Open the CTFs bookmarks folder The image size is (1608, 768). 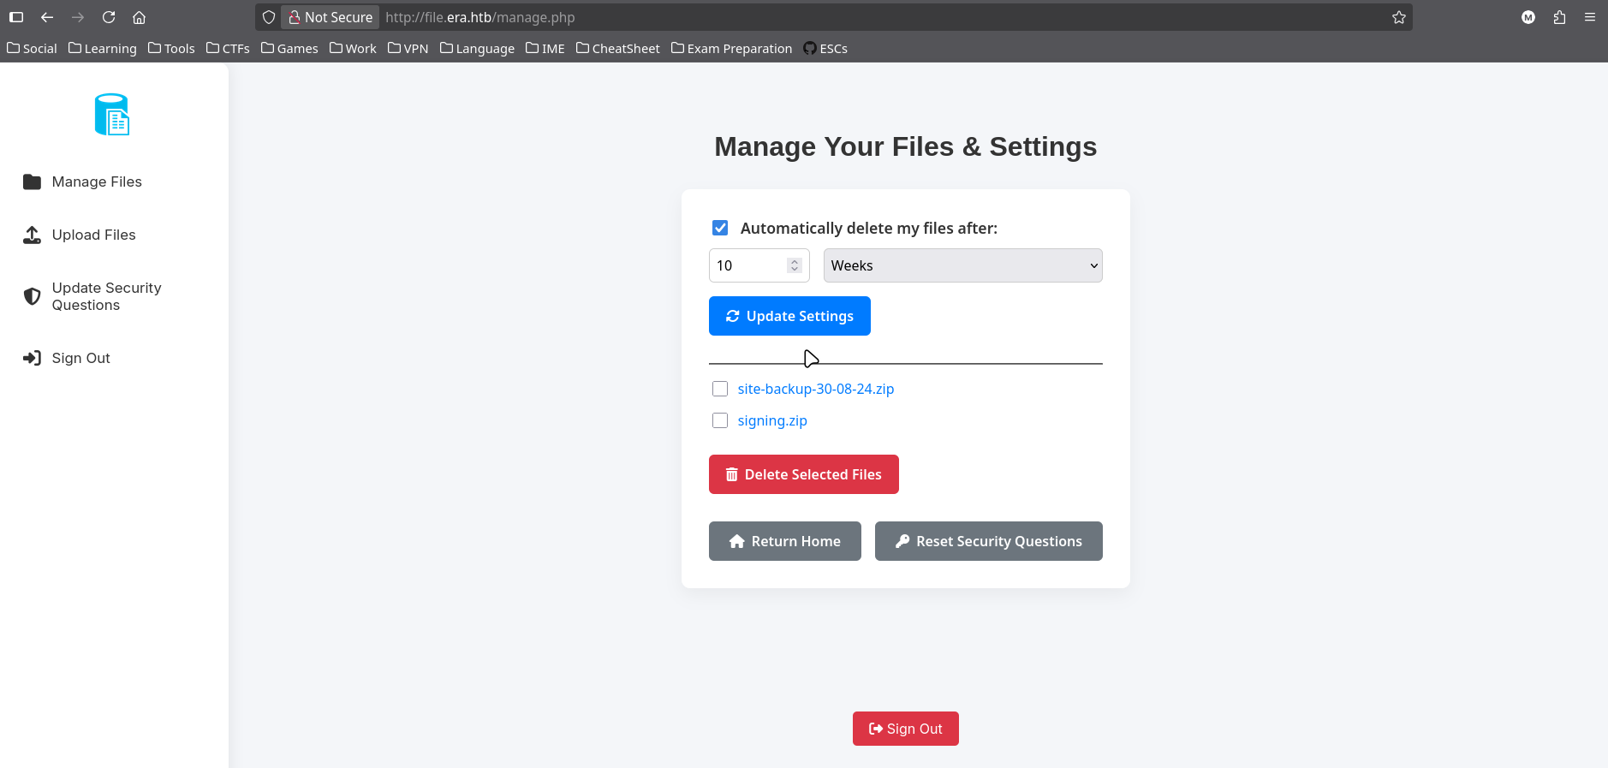228,49
